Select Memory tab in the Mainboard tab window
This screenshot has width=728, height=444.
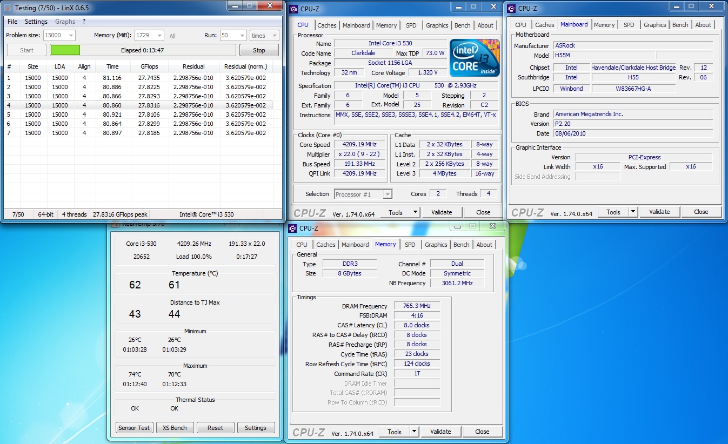tap(604, 25)
